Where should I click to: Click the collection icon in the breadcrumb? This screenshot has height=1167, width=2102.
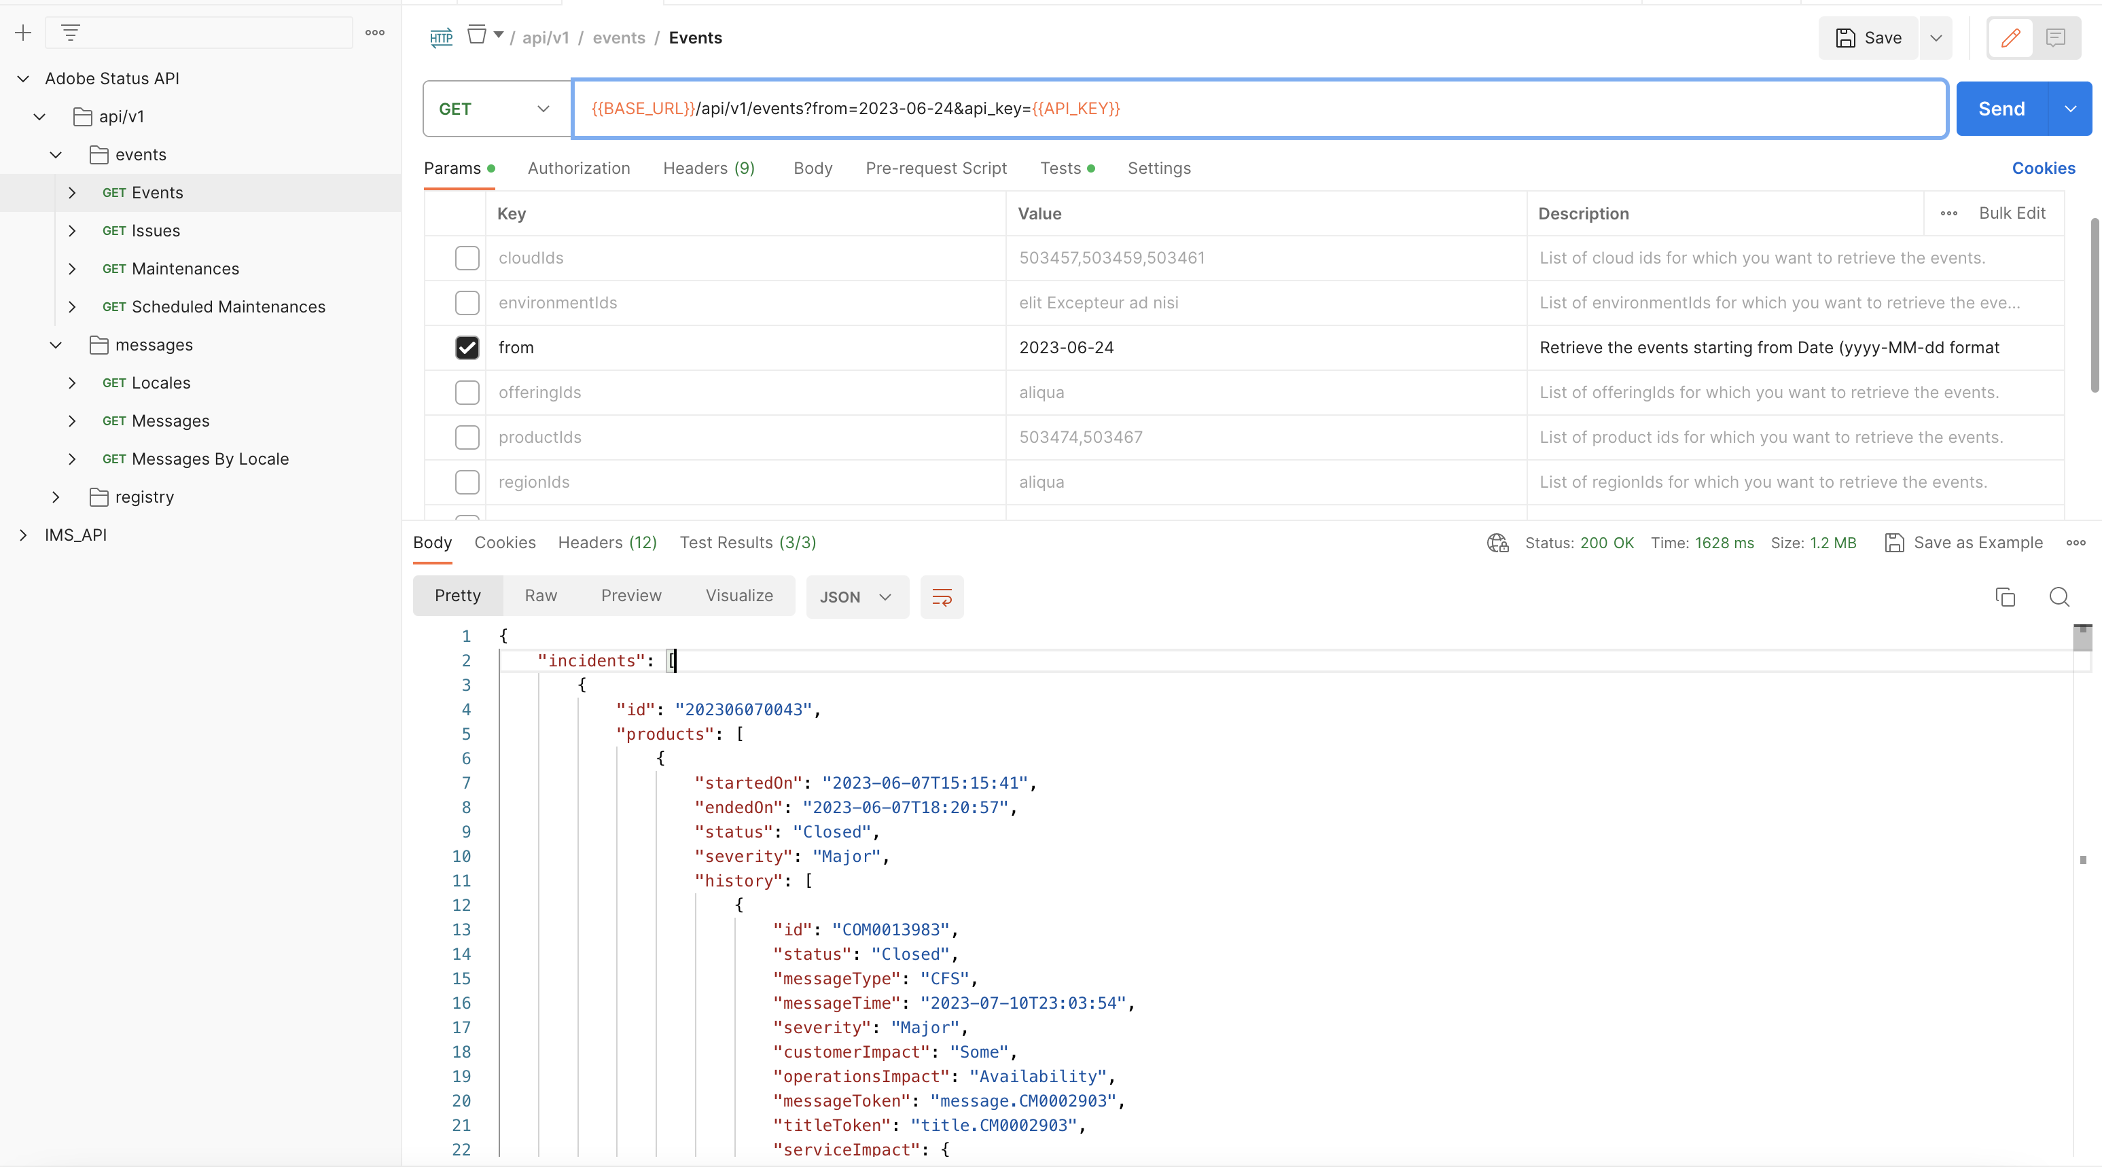476,34
